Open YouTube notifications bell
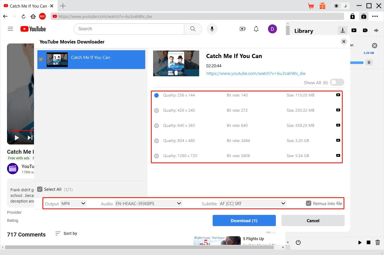384x255 pixels. tap(256, 29)
